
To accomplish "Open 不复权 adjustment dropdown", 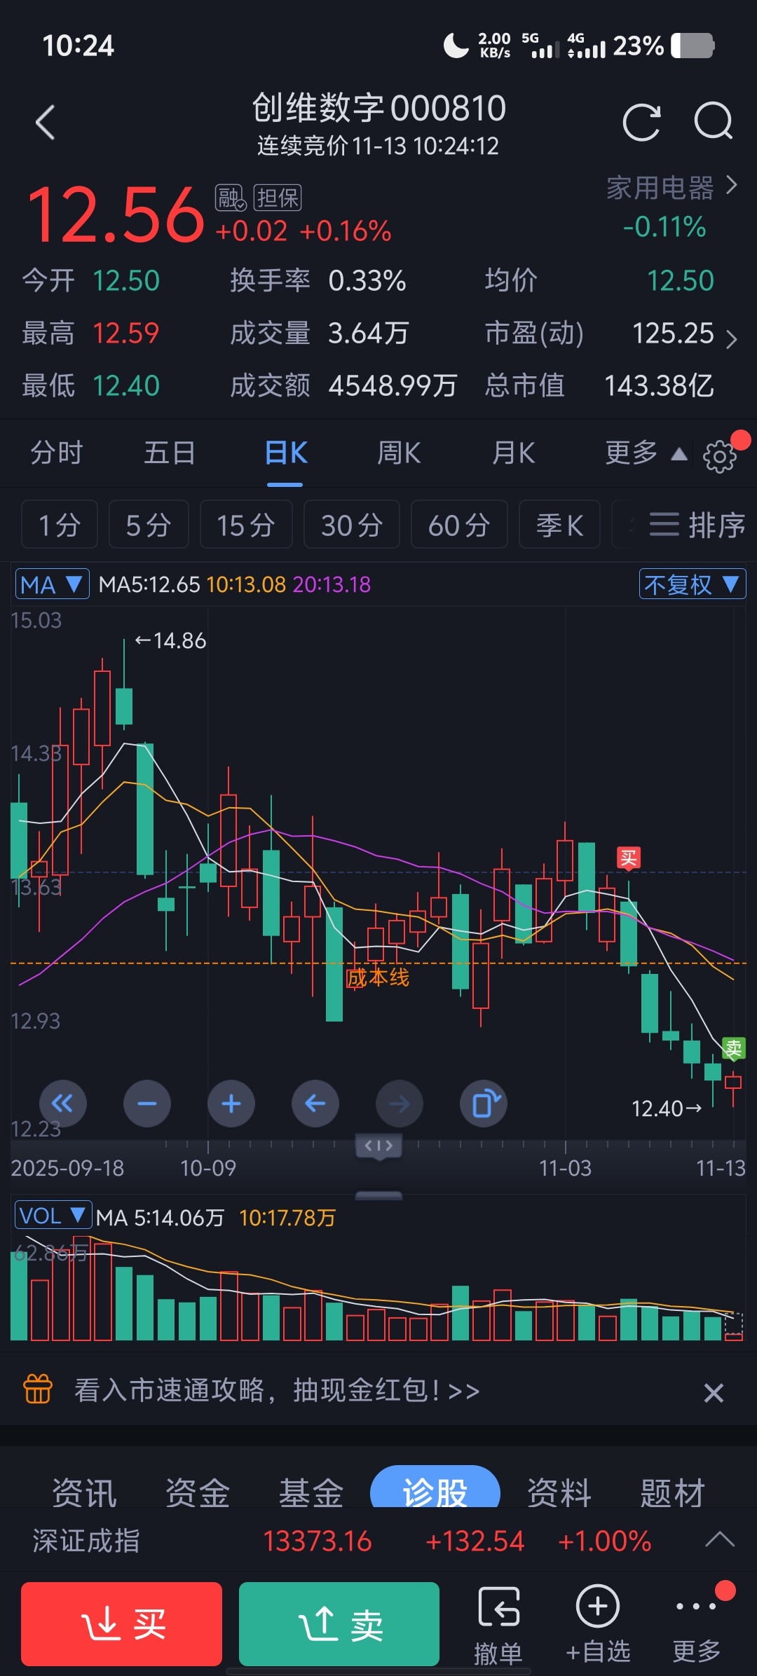I will pyautogui.click(x=693, y=584).
